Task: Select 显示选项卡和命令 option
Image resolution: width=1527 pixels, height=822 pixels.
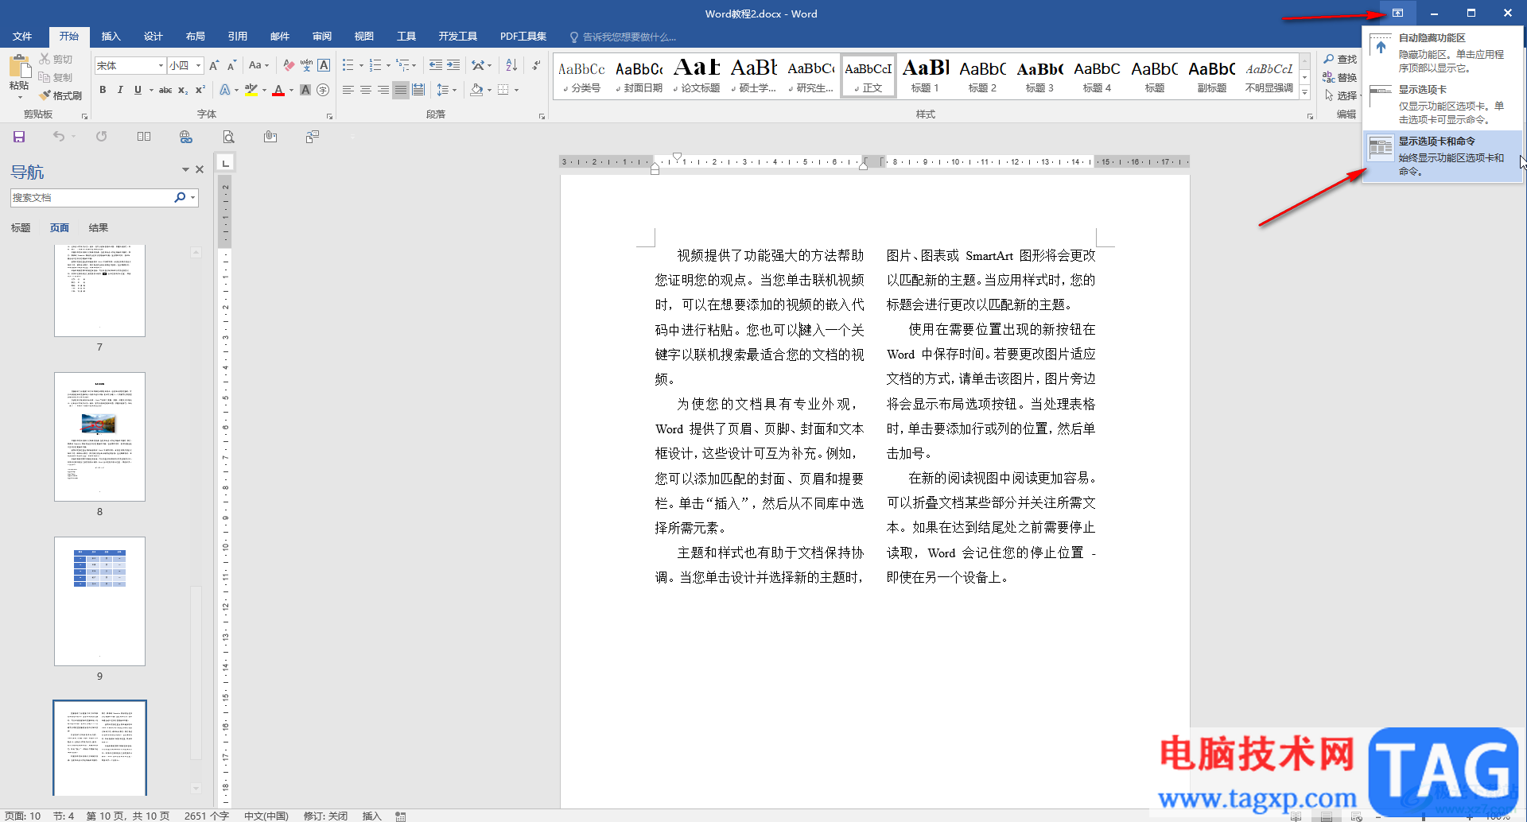Action: [x=1443, y=157]
